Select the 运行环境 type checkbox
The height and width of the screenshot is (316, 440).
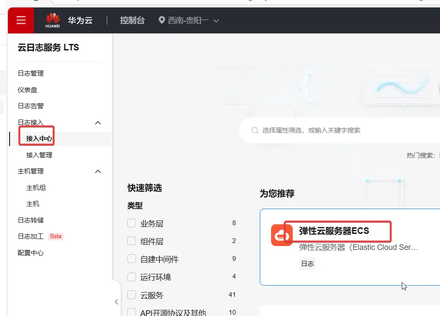click(x=132, y=277)
